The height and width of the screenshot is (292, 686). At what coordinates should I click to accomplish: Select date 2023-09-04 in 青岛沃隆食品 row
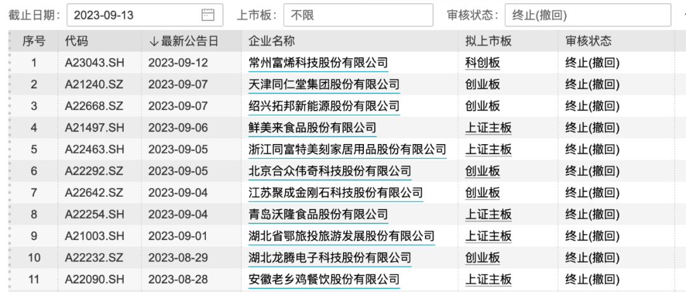point(178,215)
